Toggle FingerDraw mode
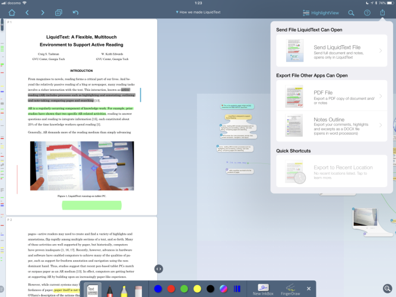Screen dimensions: 396x297 click(290, 289)
